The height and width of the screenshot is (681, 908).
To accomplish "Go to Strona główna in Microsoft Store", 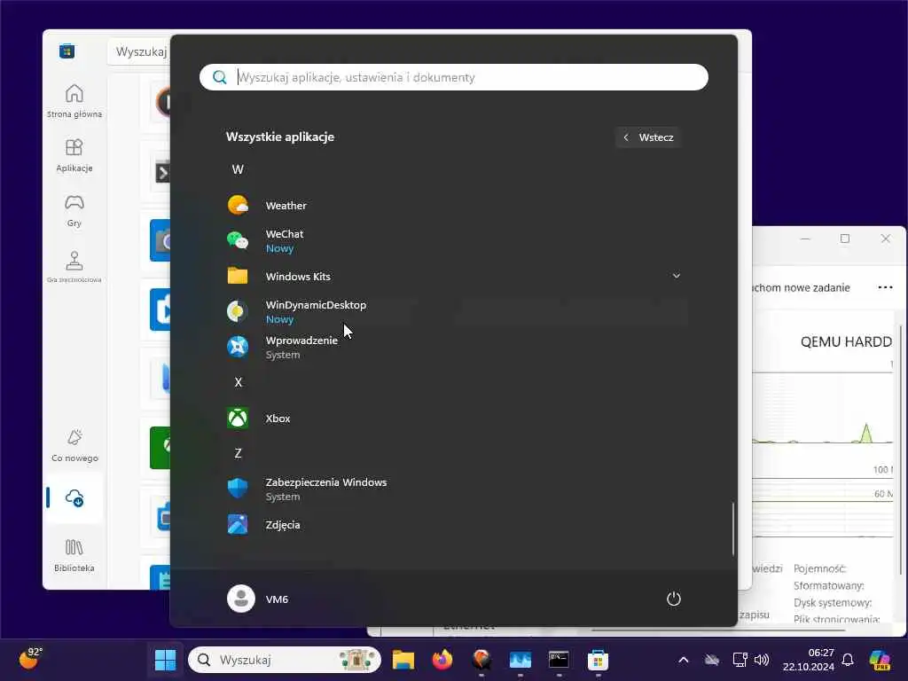I will coord(74,101).
